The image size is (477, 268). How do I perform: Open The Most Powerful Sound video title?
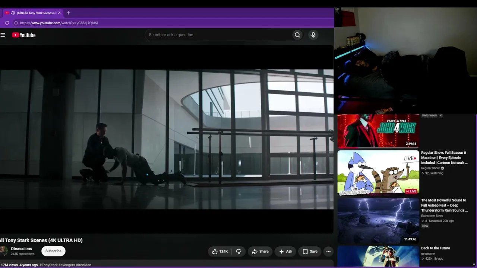click(x=444, y=205)
